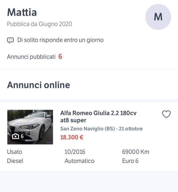Open the white Alfa Romeo car thumbnail

point(30,123)
